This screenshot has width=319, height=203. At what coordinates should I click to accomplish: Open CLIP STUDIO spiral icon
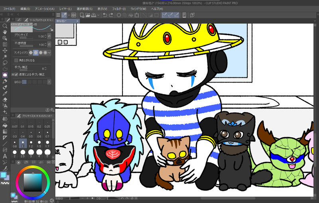coord(74,15)
